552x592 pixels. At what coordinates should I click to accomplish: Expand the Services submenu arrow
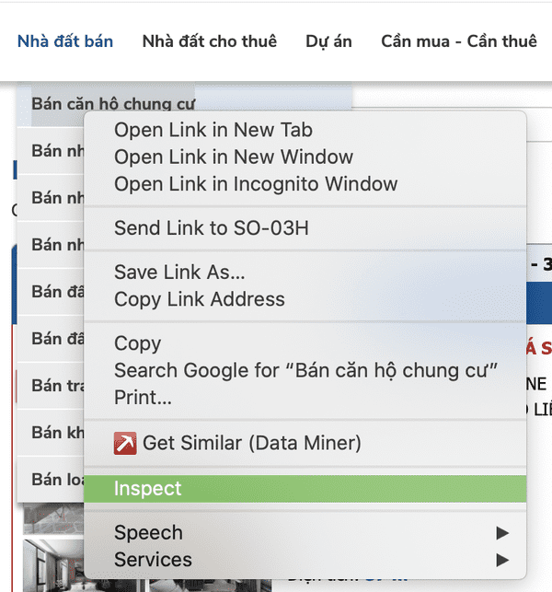pos(502,560)
